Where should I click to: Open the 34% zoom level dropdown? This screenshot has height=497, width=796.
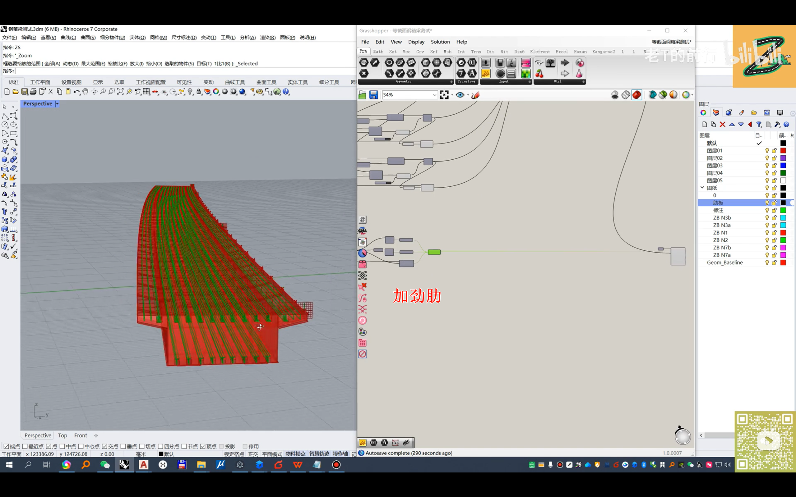tap(434, 95)
